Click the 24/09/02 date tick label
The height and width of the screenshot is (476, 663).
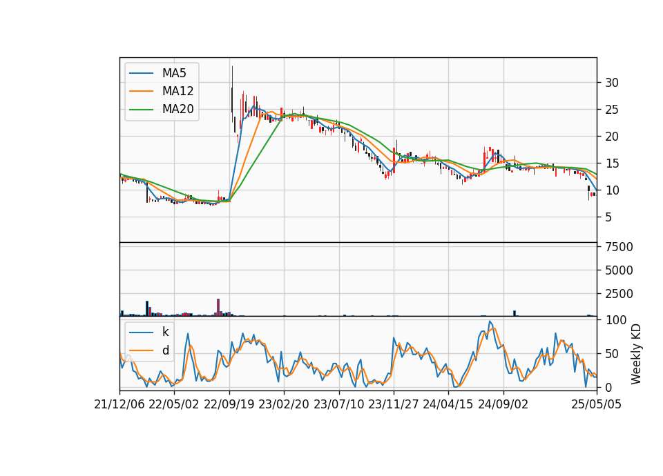[x=503, y=404]
